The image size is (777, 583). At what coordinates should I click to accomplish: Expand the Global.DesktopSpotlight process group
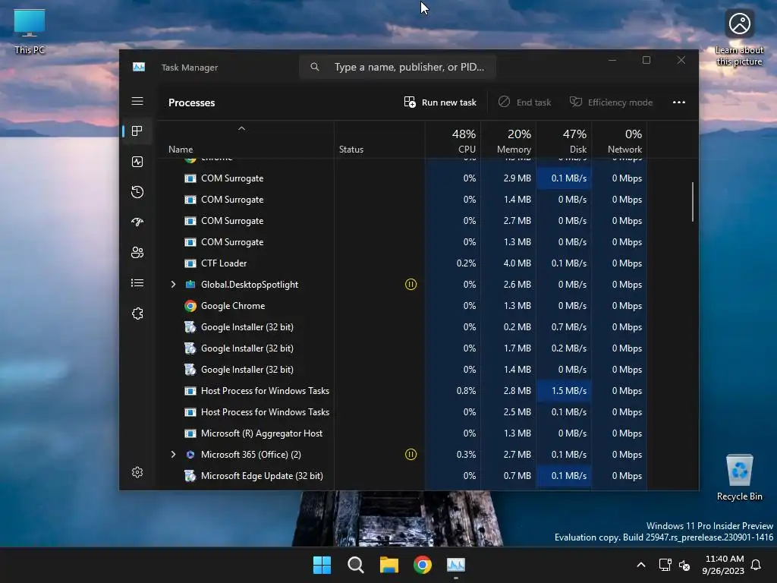[x=173, y=285]
